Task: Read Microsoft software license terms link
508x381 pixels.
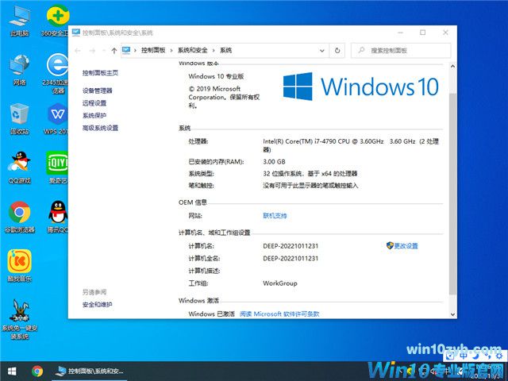Action: [279, 314]
